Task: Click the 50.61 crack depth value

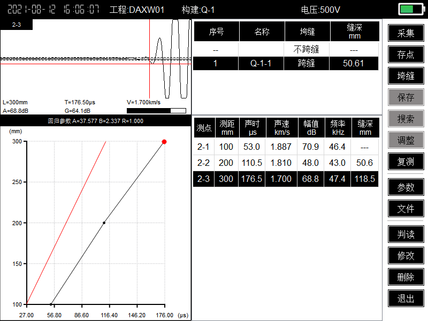Action: 354,63
